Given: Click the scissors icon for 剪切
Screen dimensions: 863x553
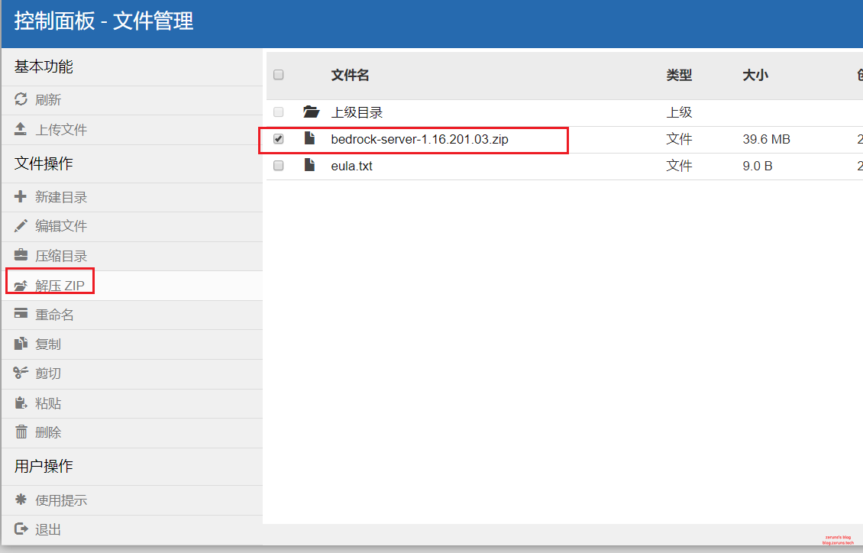Looking at the screenshot, I should tap(21, 373).
